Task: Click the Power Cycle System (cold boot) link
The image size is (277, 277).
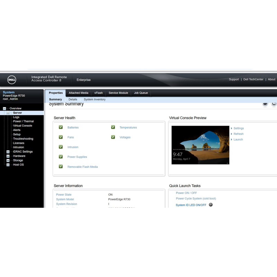Action: [x=196, y=199]
